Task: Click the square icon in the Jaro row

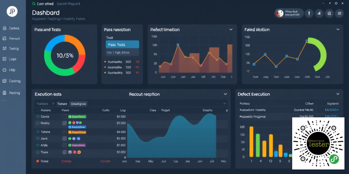Action: pos(65,139)
